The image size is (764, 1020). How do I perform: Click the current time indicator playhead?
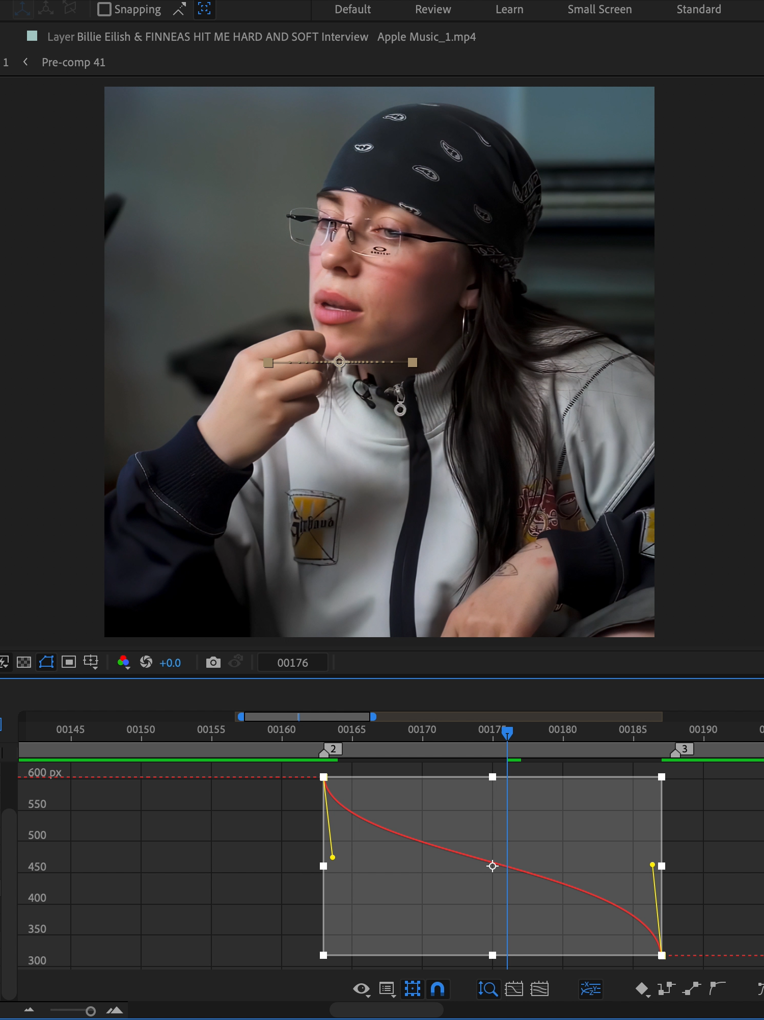507,733
